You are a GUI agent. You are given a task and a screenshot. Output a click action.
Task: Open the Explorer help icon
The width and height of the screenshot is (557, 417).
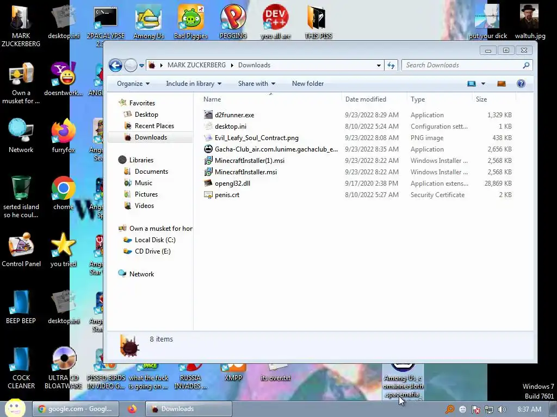[x=521, y=84]
